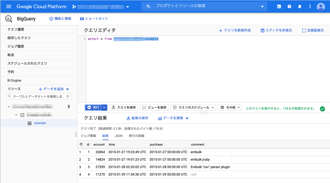Open クエリ履歴 in sidebar
330x183 pixels.
pos(39,29)
